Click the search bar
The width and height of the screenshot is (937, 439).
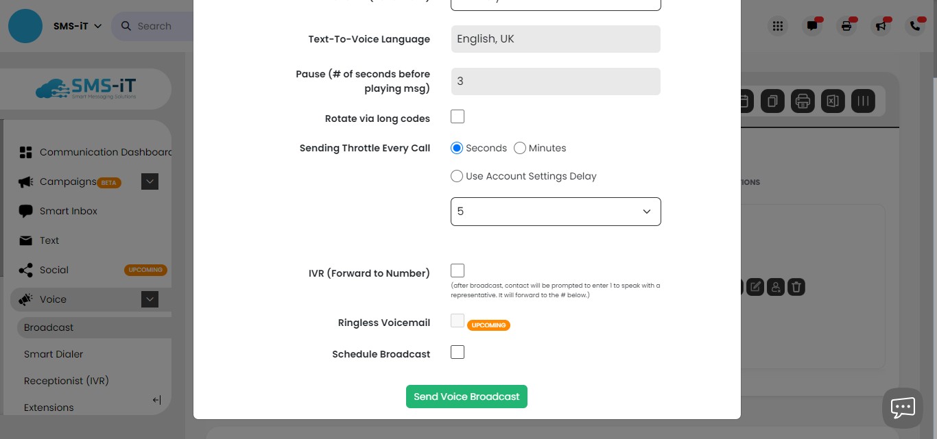click(x=154, y=25)
